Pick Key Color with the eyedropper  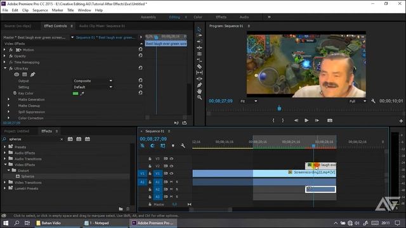pyautogui.click(x=82, y=94)
